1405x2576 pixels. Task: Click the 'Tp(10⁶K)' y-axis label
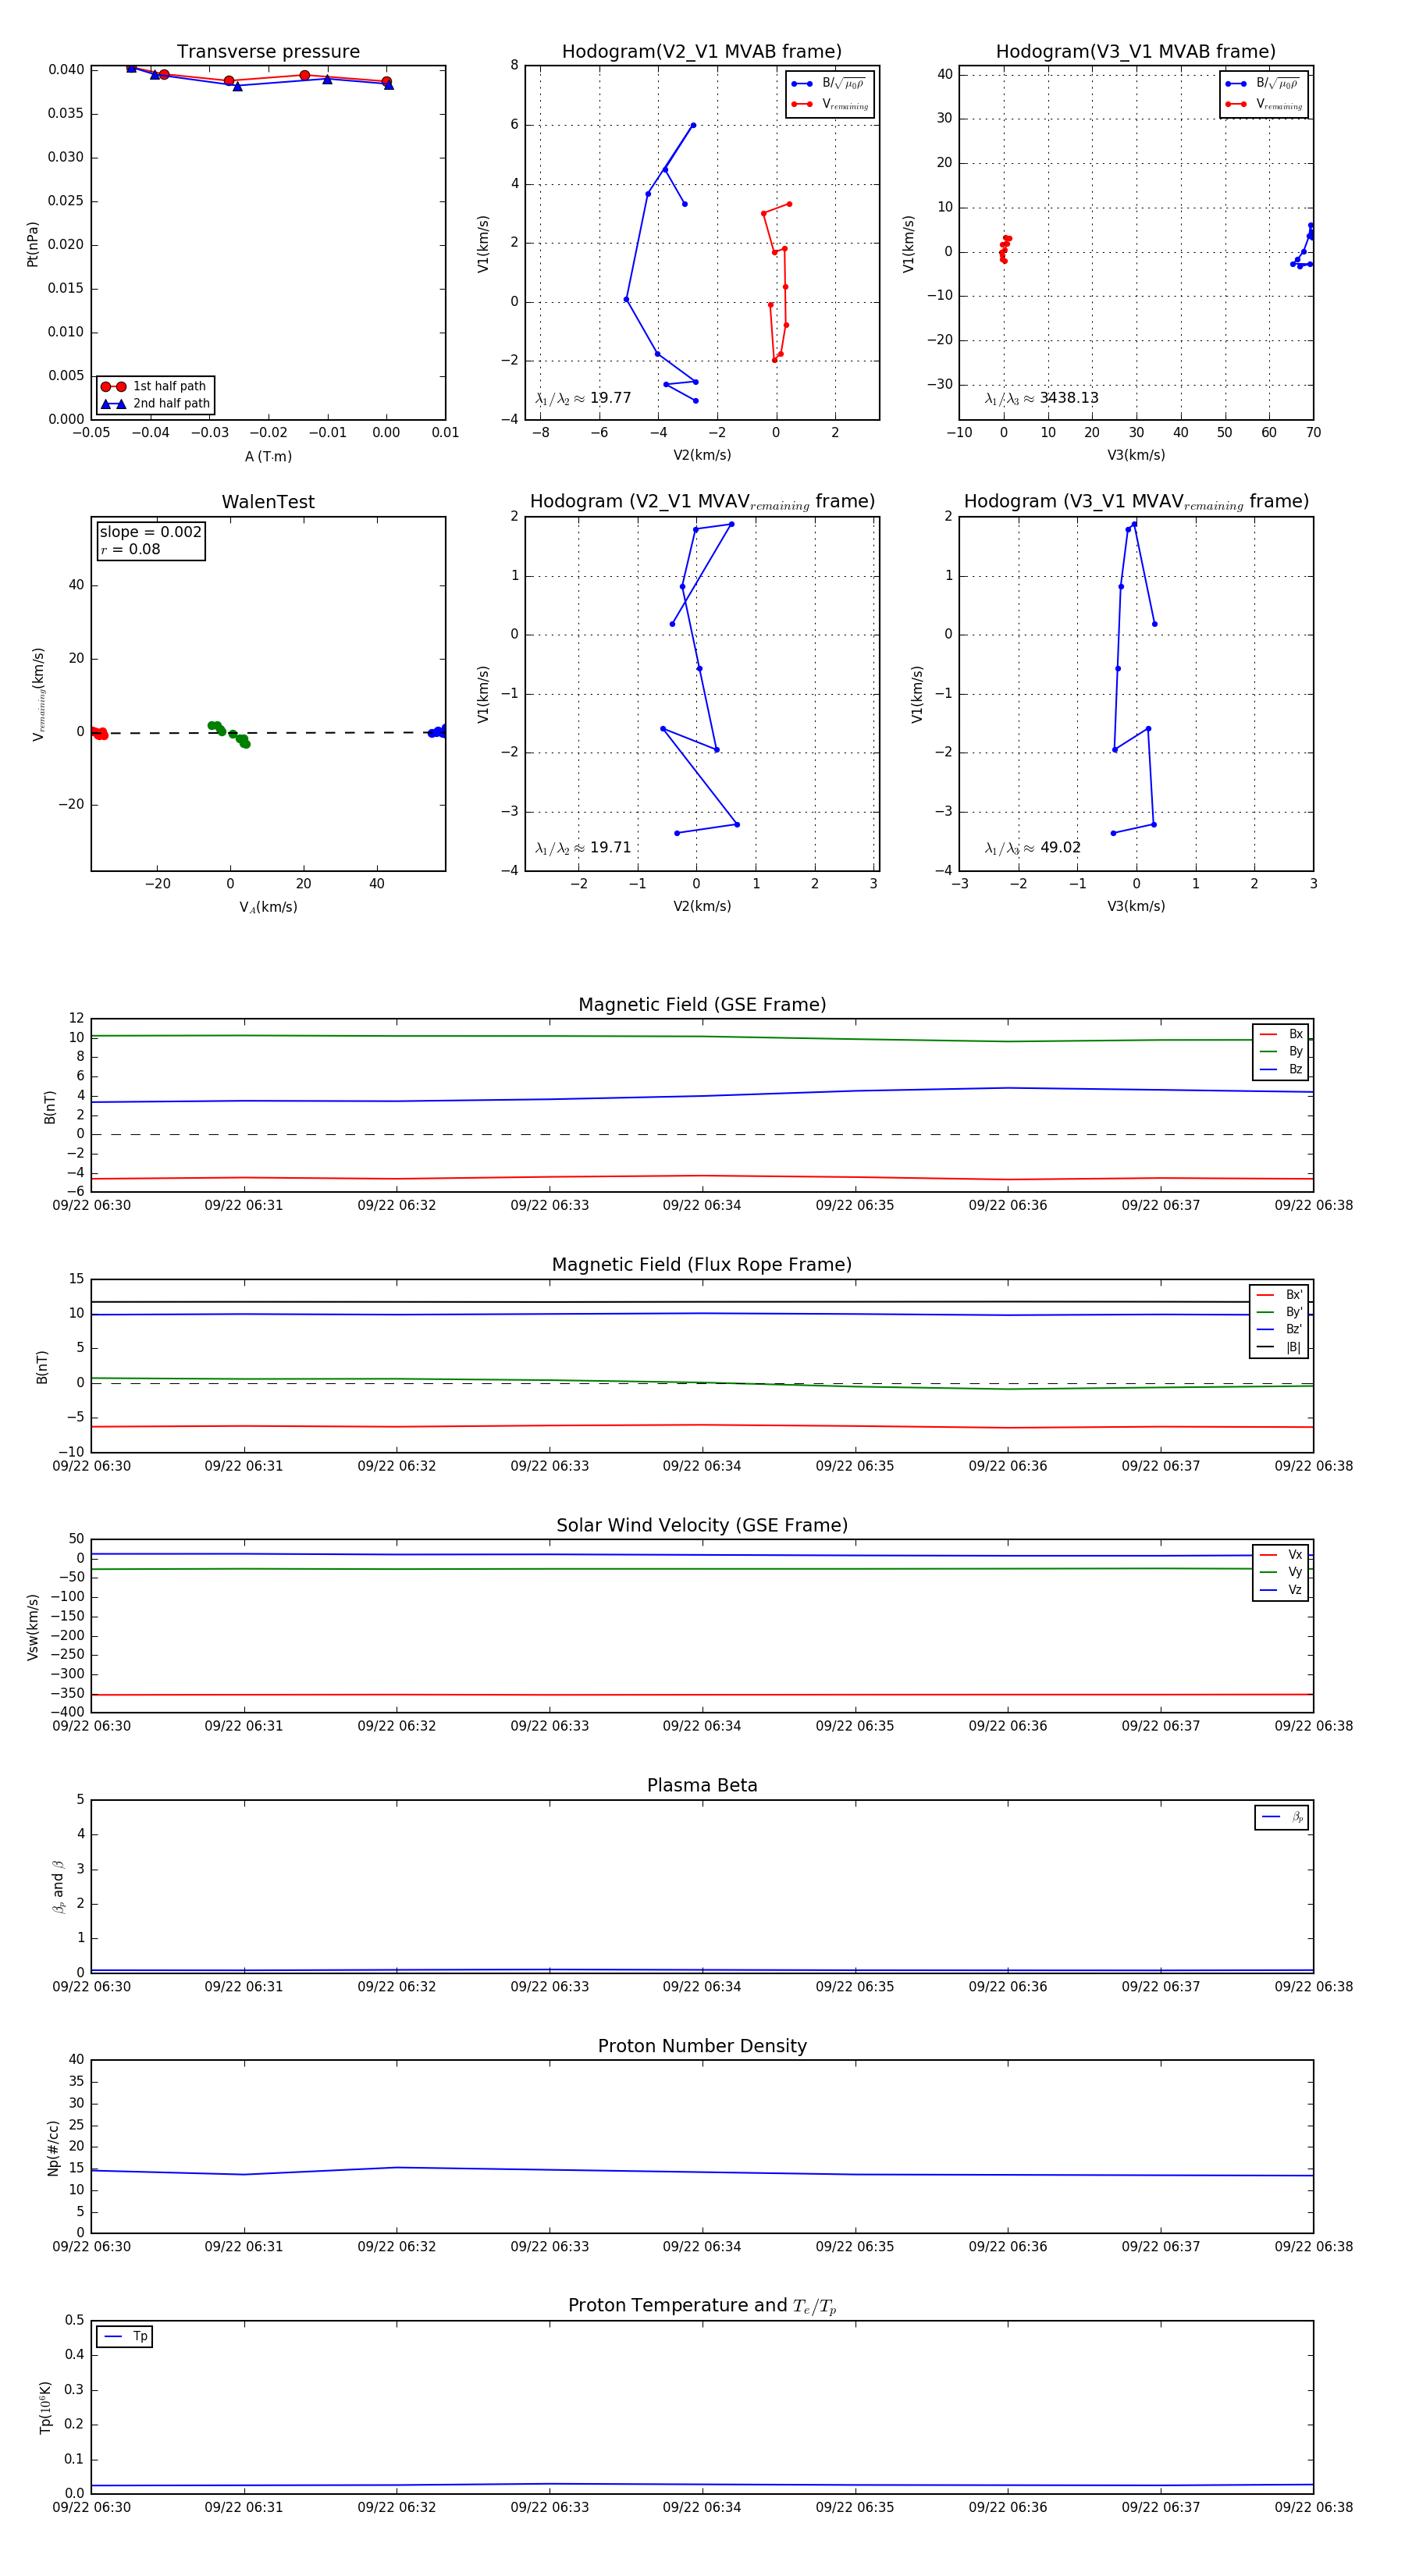pyautogui.click(x=45, y=2407)
